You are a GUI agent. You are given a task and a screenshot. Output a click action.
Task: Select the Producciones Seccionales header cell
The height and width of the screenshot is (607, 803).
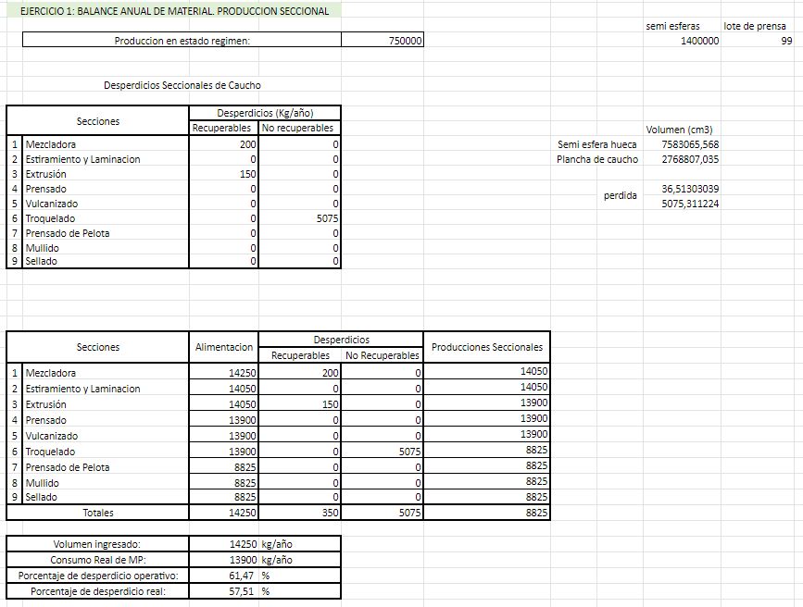(487, 347)
